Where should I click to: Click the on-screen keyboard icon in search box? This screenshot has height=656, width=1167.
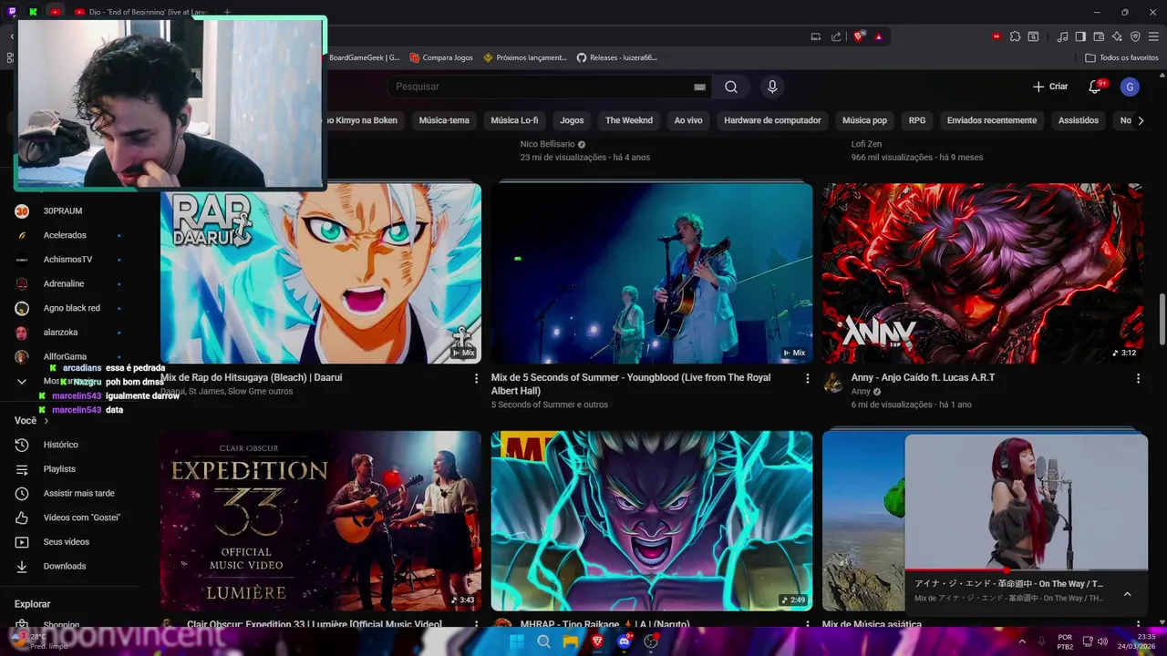[x=700, y=87]
